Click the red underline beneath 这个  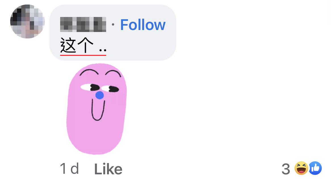click(83, 55)
